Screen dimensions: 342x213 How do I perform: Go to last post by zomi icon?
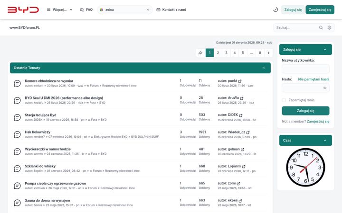click(238, 184)
